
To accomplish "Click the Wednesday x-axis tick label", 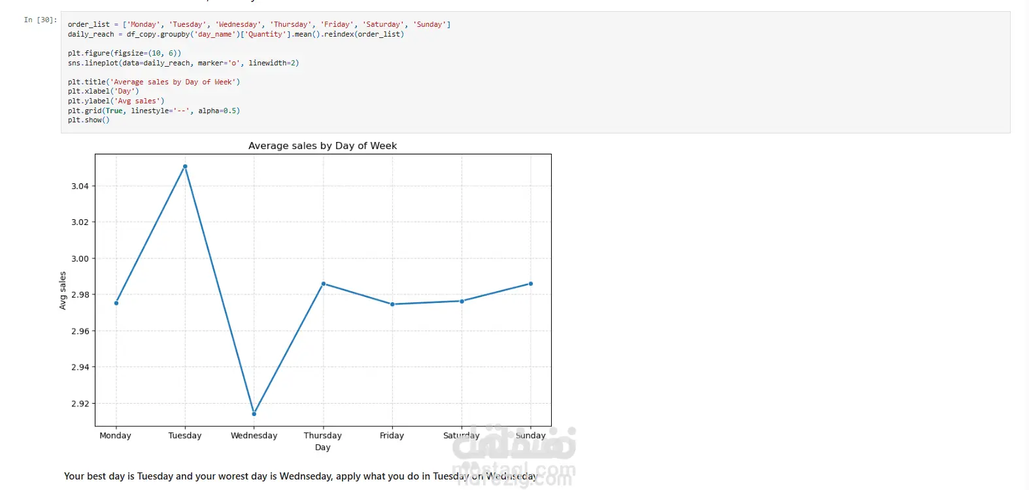I will (254, 436).
